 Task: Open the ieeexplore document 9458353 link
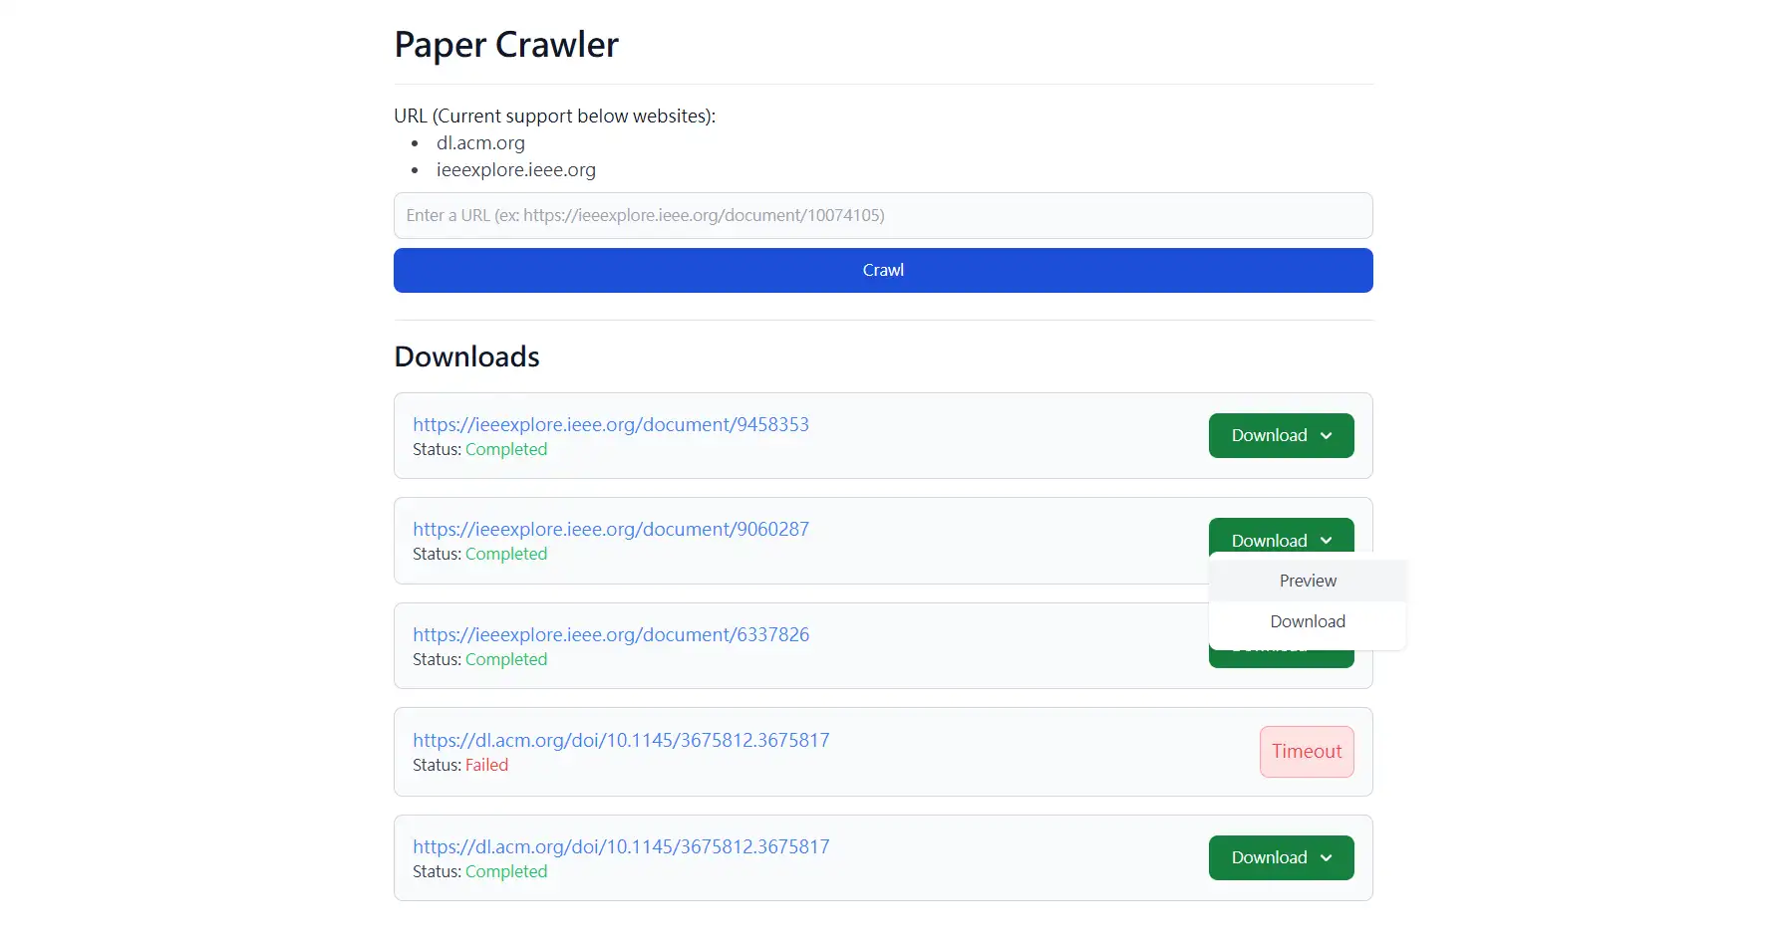click(611, 425)
